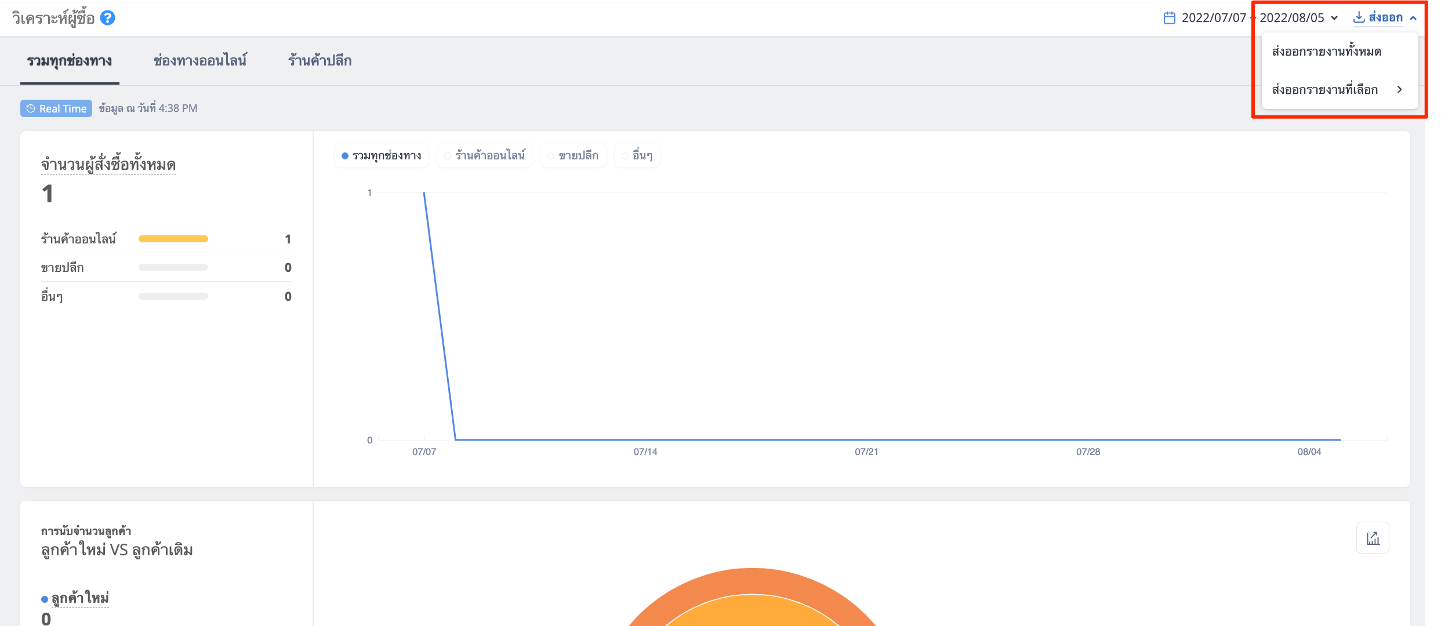Click the gray อื่นๆ progress bar
Viewport: 1452px width, 626px height.
tap(173, 296)
